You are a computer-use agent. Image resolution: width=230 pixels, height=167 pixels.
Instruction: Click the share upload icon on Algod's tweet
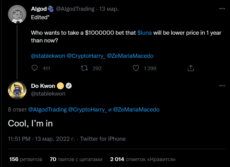tap(191, 68)
